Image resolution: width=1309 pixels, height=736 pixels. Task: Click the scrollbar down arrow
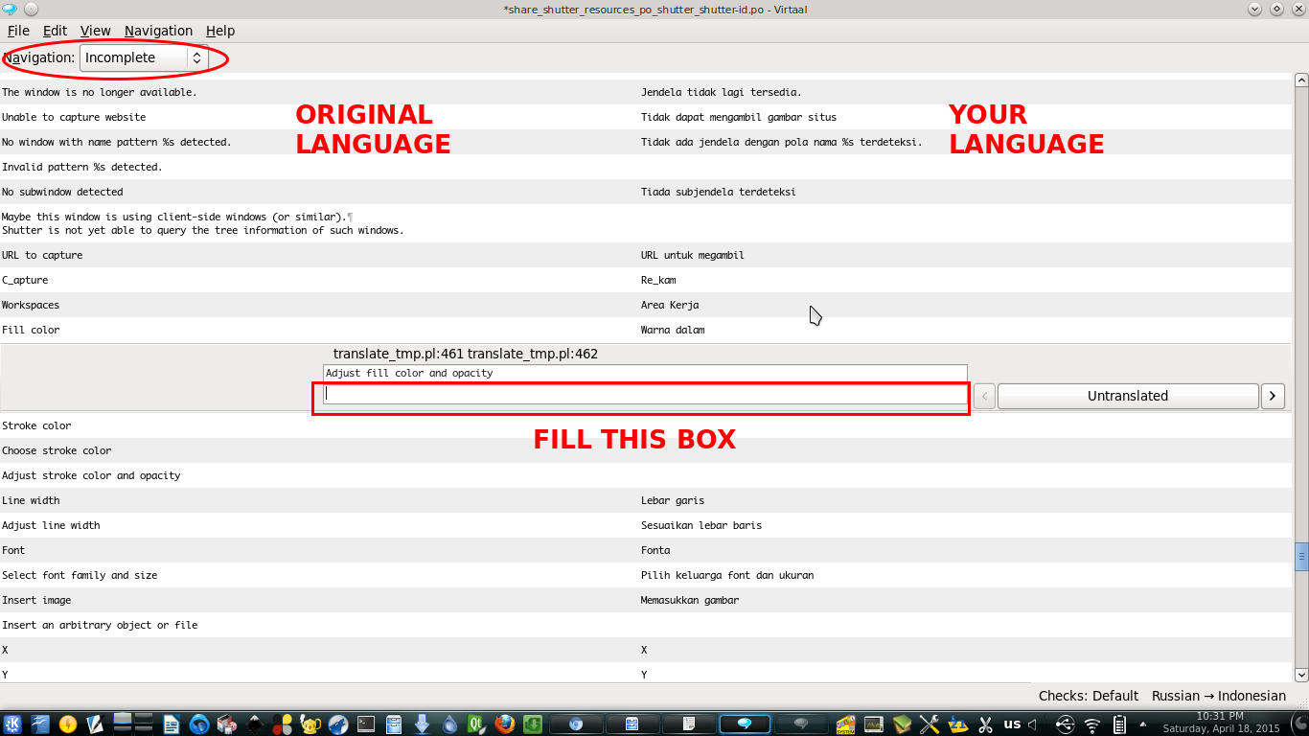click(x=1301, y=675)
